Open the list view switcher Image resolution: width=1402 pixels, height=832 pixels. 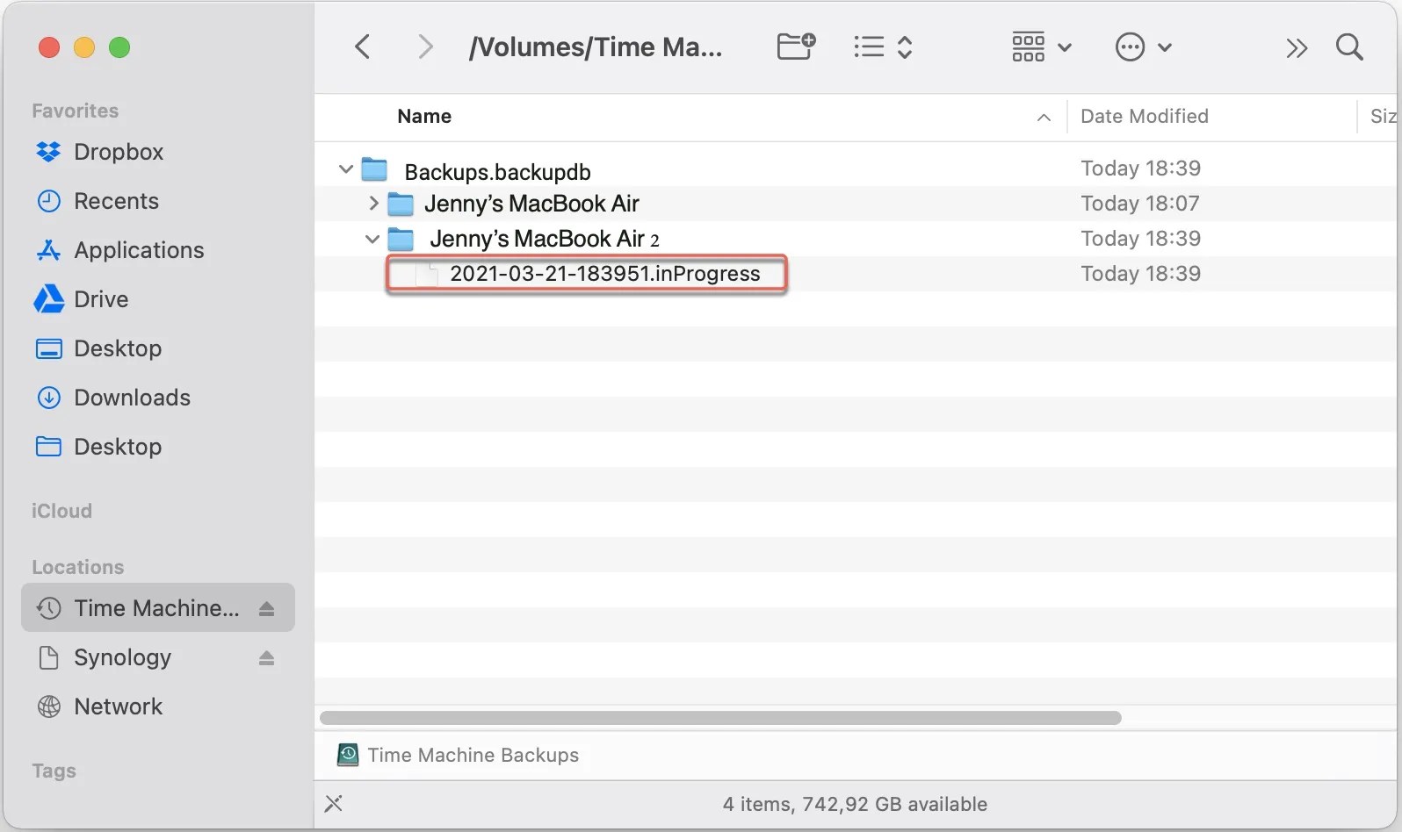(x=883, y=47)
